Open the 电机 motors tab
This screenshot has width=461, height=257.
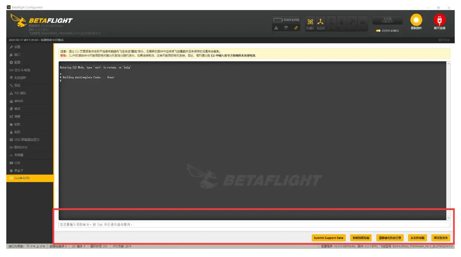[x=30, y=132]
